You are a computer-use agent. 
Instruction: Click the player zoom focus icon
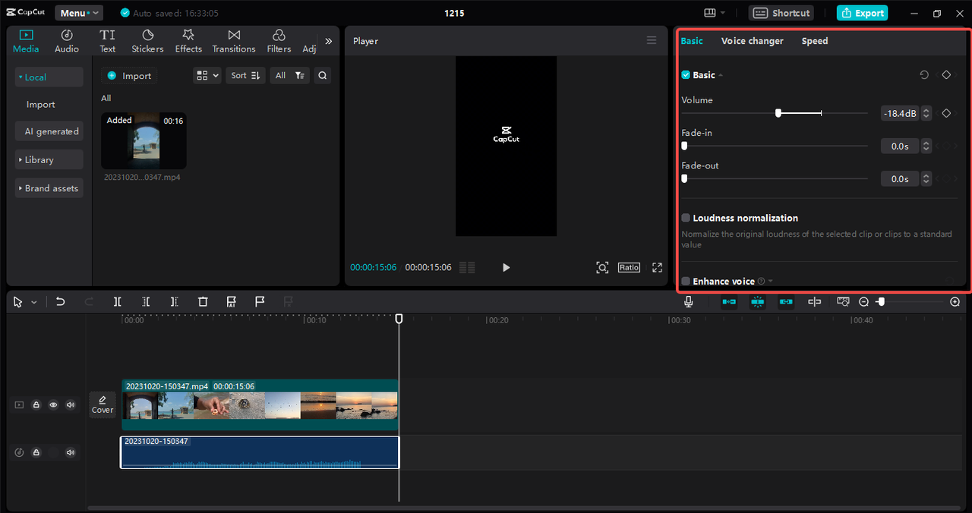click(x=602, y=267)
